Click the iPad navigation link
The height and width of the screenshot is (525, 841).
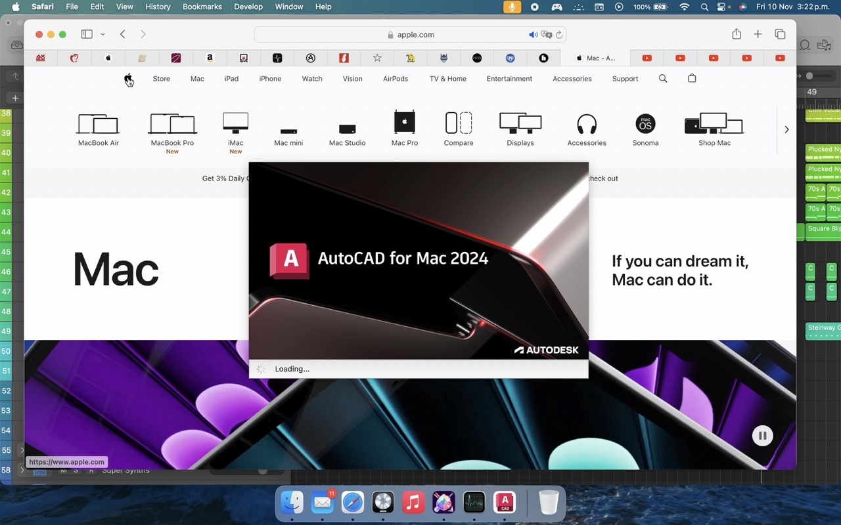coord(231,79)
